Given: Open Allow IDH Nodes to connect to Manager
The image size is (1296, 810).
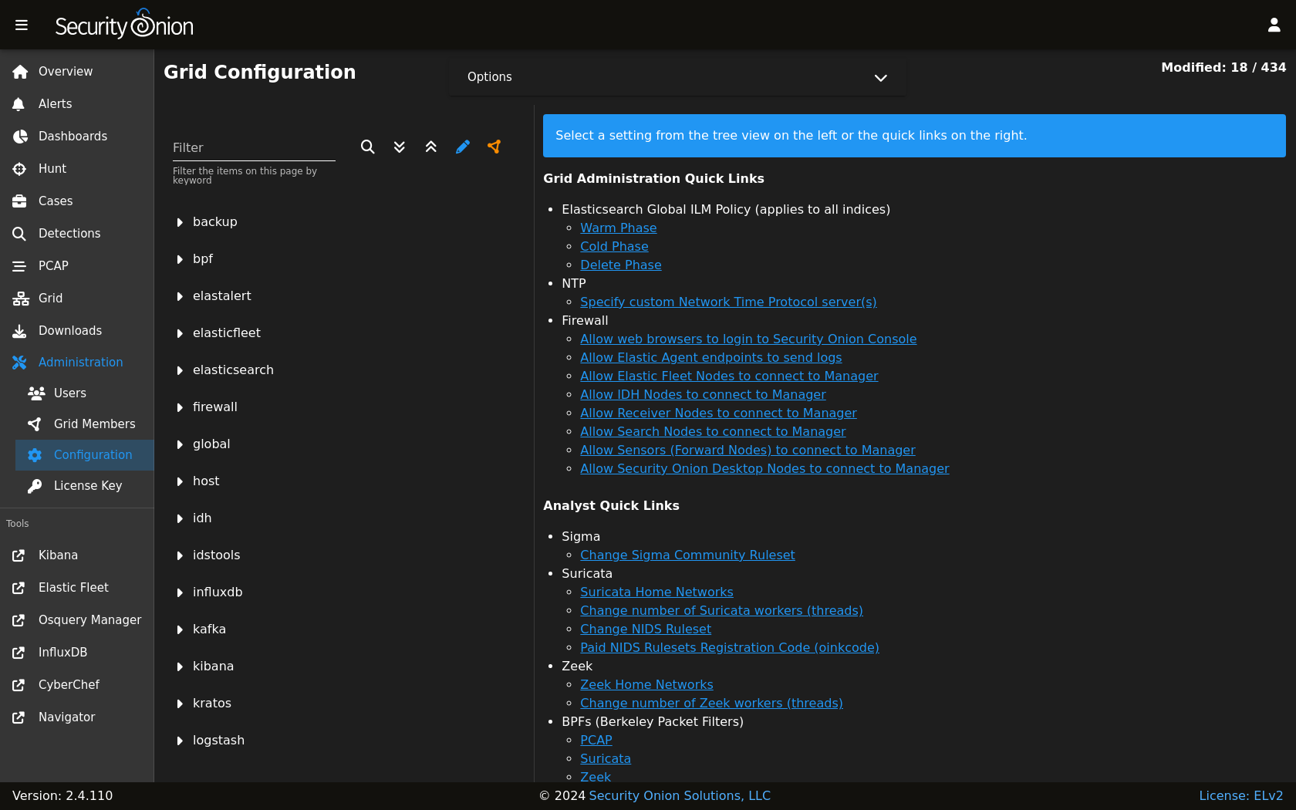Looking at the screenshot, I should coord(703,395).
